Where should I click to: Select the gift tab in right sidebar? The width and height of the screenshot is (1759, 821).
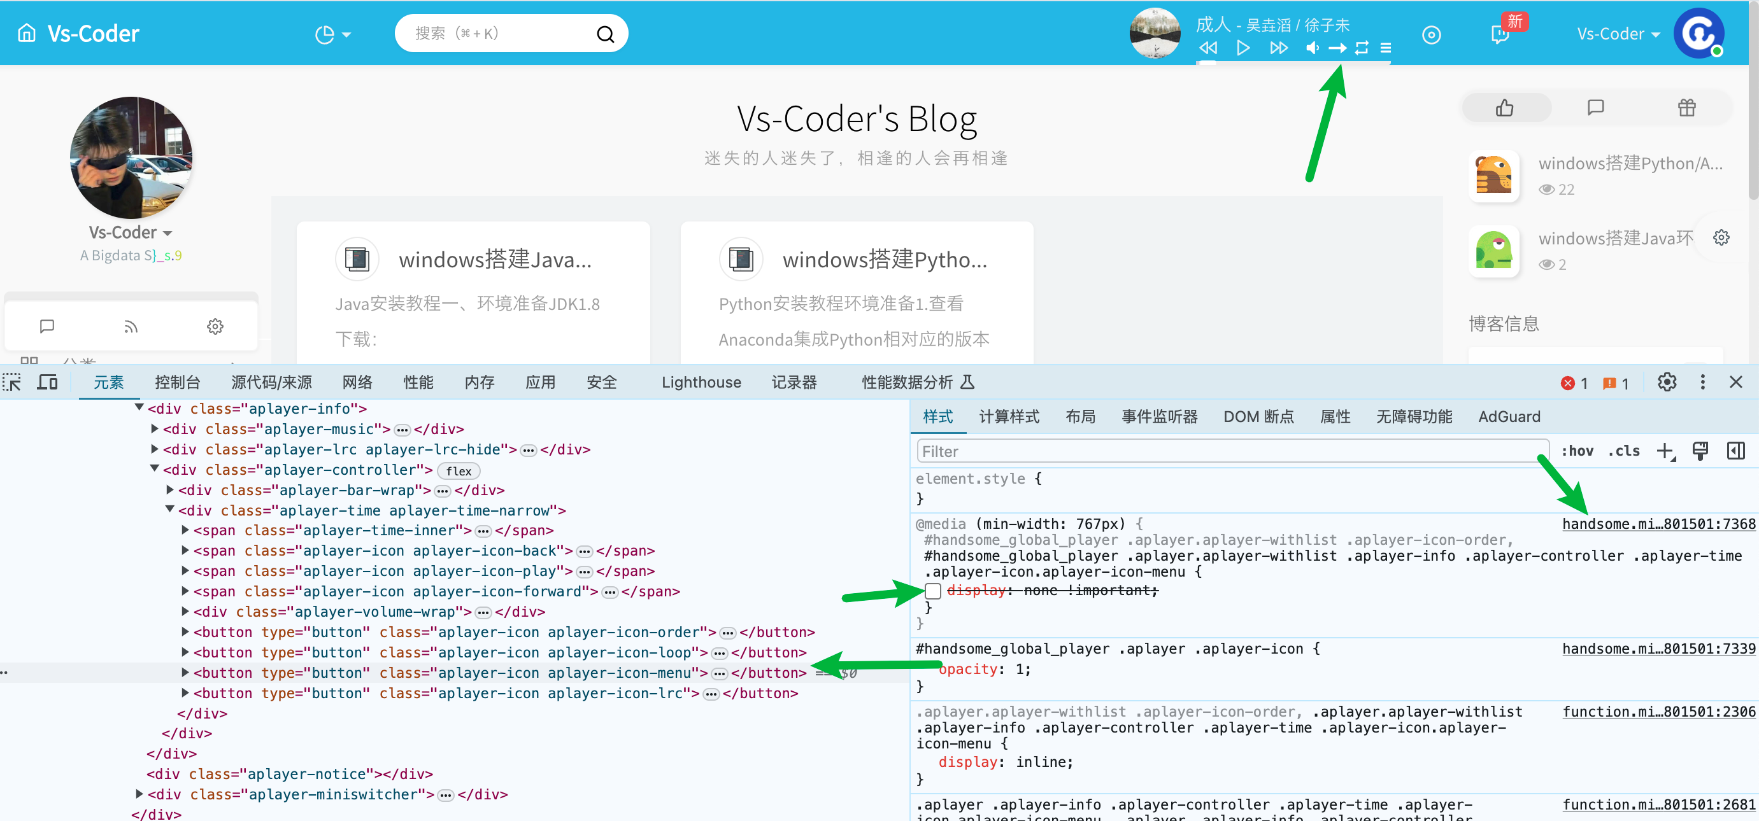pyautogui.click(x=1686, y=107)
